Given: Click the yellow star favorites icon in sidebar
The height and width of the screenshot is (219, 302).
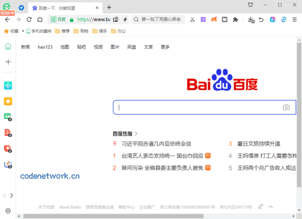Looking at the screenshot, I should click(x=8, y=101).
